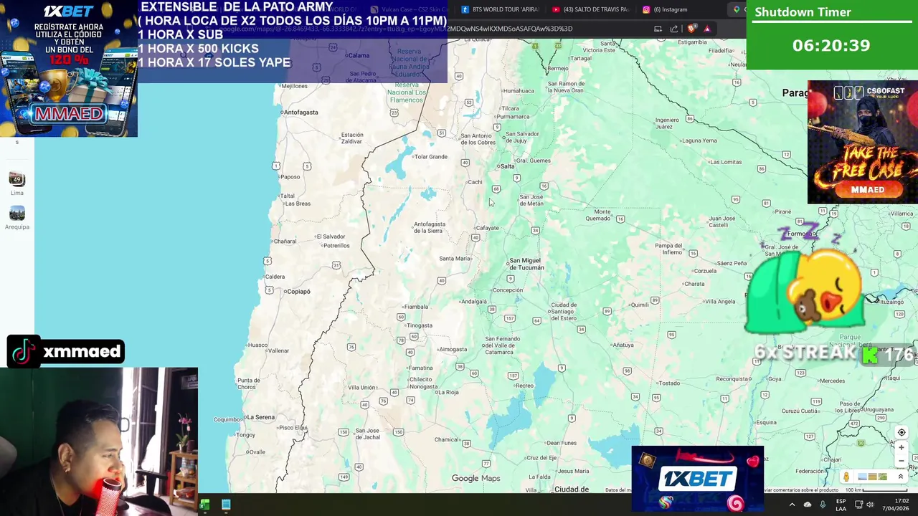918x516 pixels.
Task: Click the San Fernando del Valle de Catamarca label
Action: [502, 345]
